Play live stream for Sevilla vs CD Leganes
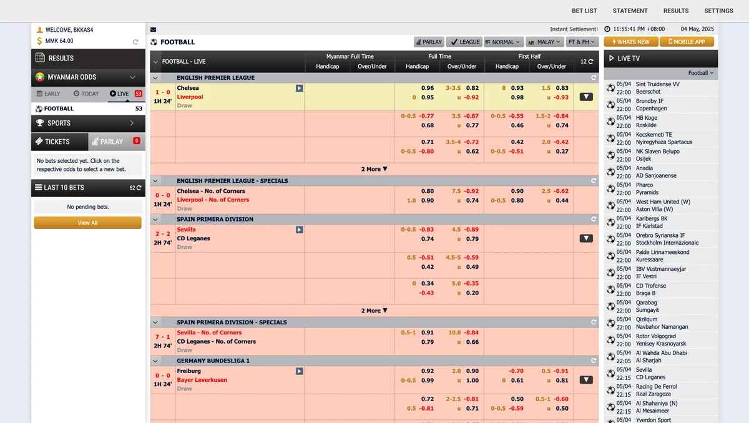The width and height of the screenshot is (749, 423). coord(300,230)
